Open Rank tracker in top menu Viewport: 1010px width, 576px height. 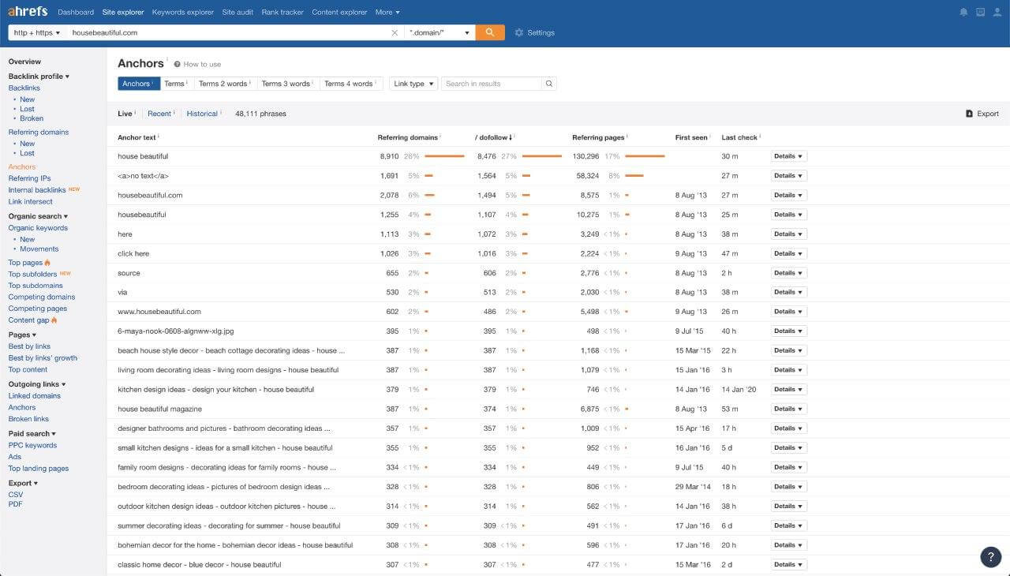coord(282,12)
